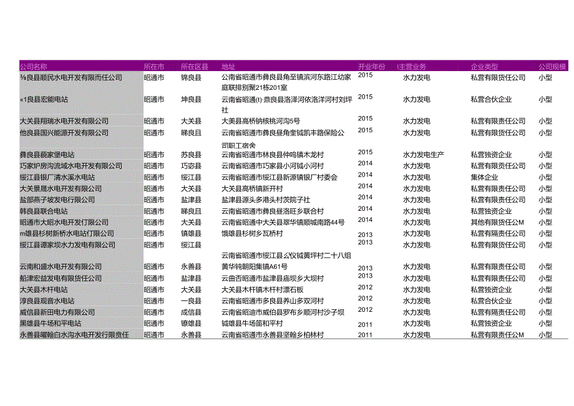The width and height of the screenshot is (574, 406).
Task: Click 昭通市 in 云南和盛水电 row
Action: tap(153, 267)
